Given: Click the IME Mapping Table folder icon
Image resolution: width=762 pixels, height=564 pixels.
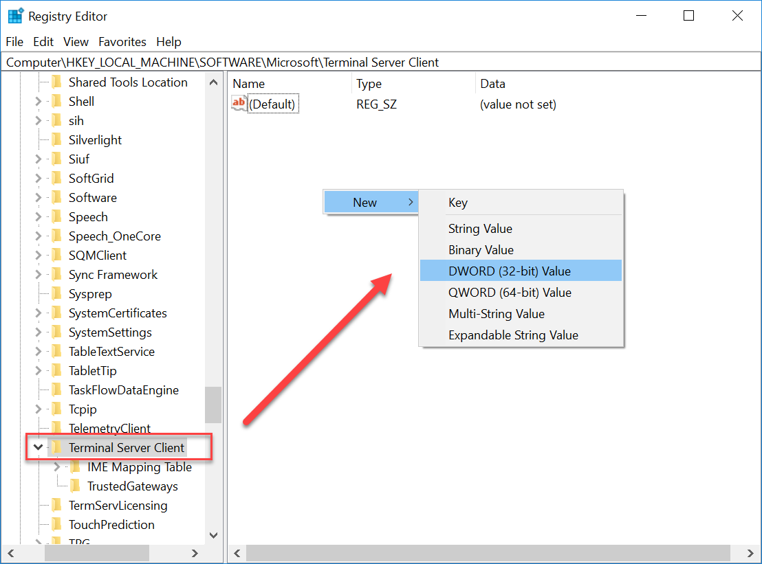Looking at the screenshot, I should click(76, 467).
